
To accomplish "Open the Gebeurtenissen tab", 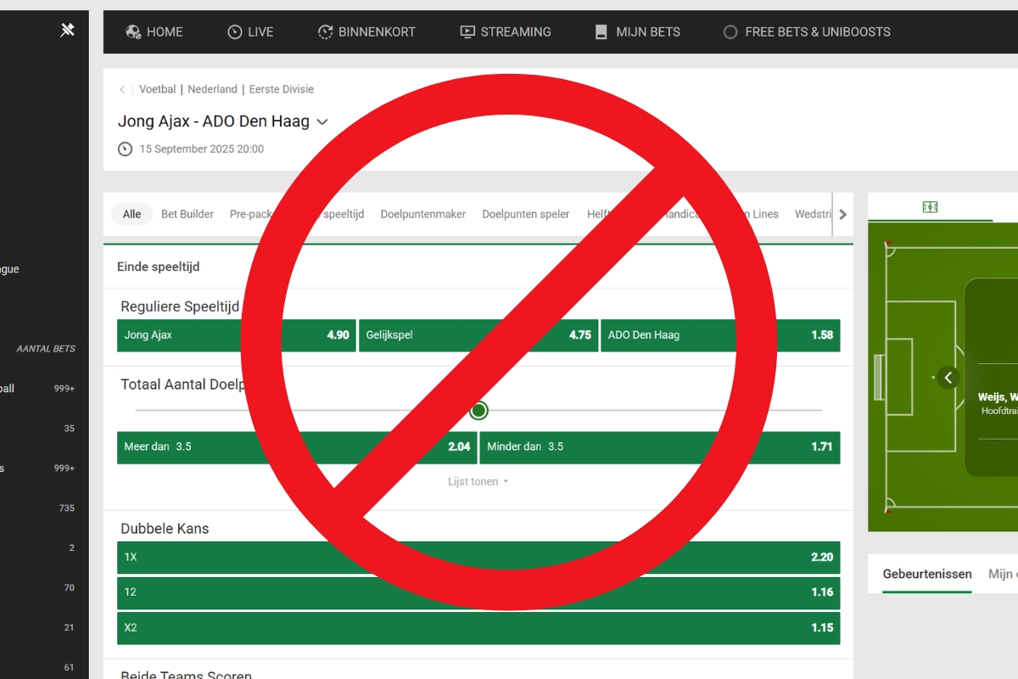I will (x=927, y=575).
